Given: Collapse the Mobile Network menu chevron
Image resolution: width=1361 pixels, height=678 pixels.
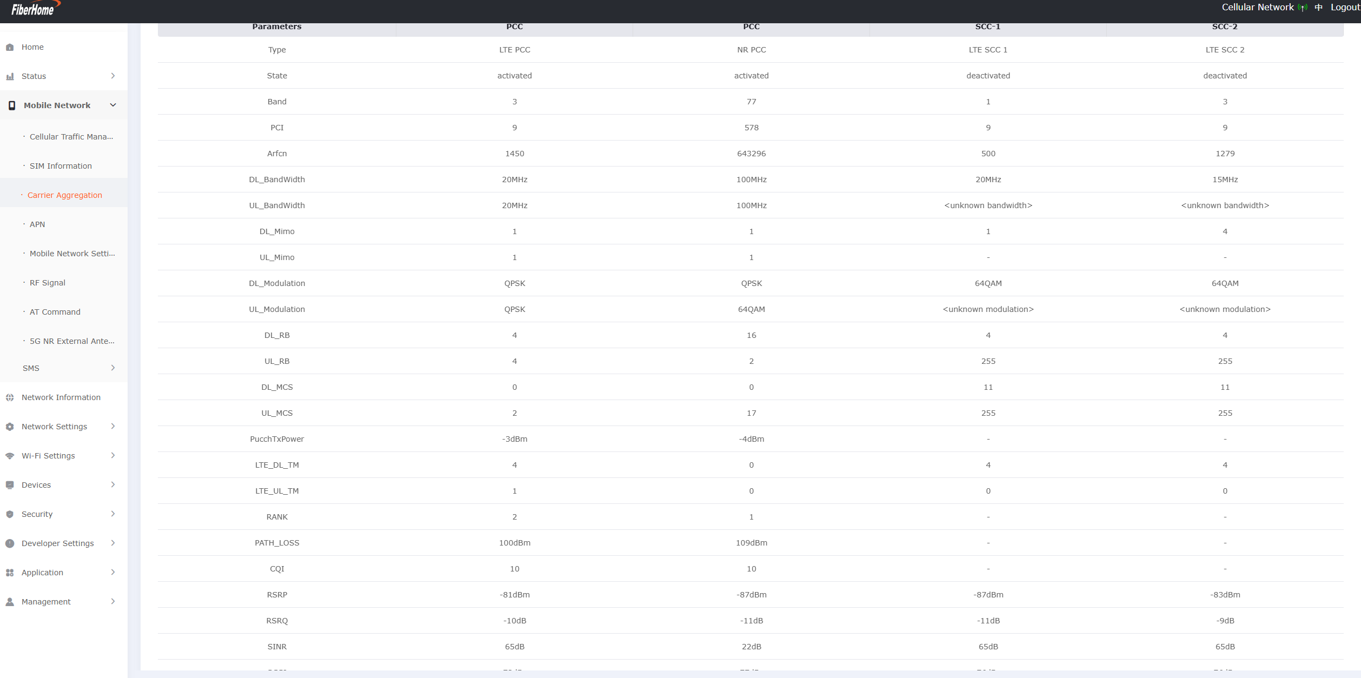Looking at the screenshot, I should click(113, 105).
